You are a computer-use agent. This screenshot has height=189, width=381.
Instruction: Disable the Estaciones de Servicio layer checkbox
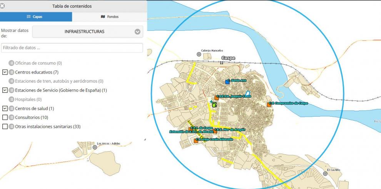[x=5, y=90]
